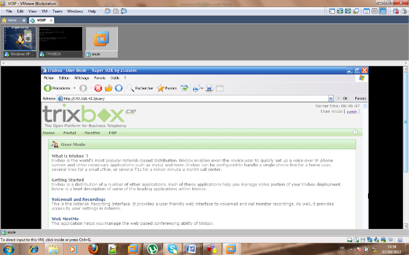Click the History checkmark icon in IE toolbar
409x255 pixels.
[x=185, y=88]
